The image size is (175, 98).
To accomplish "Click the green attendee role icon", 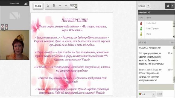I will 141,29.
